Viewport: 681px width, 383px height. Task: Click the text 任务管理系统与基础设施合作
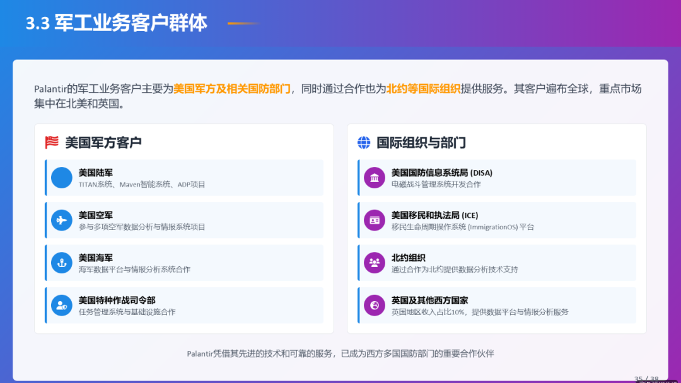pyautogui.click(x=127, y=312)
